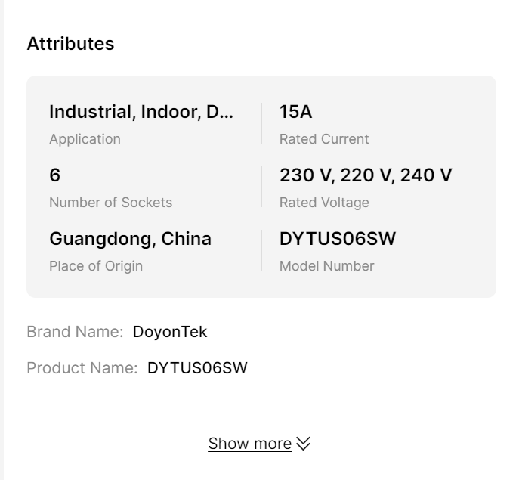
Task: Select the 'Guangdong, China' origin value
Action: click(130, 239)
